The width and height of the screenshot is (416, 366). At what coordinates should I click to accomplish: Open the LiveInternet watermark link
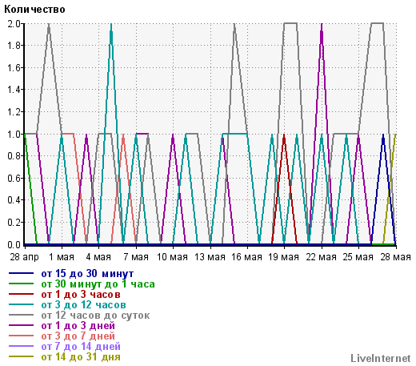[x=381, y=358]
